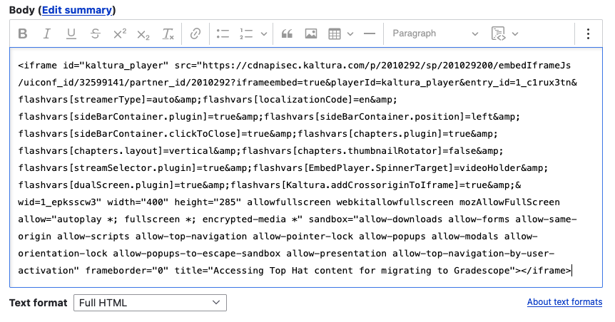
Task: Show more toolbar items
Action: [x=588, y=33]
